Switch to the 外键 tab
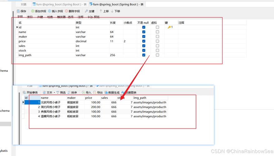This screenshot has width=274, height=156. tap(40, 17)
